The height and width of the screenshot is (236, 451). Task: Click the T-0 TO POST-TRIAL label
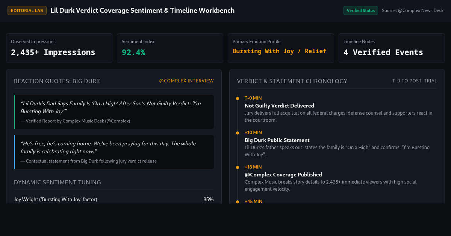pos(415,81)
